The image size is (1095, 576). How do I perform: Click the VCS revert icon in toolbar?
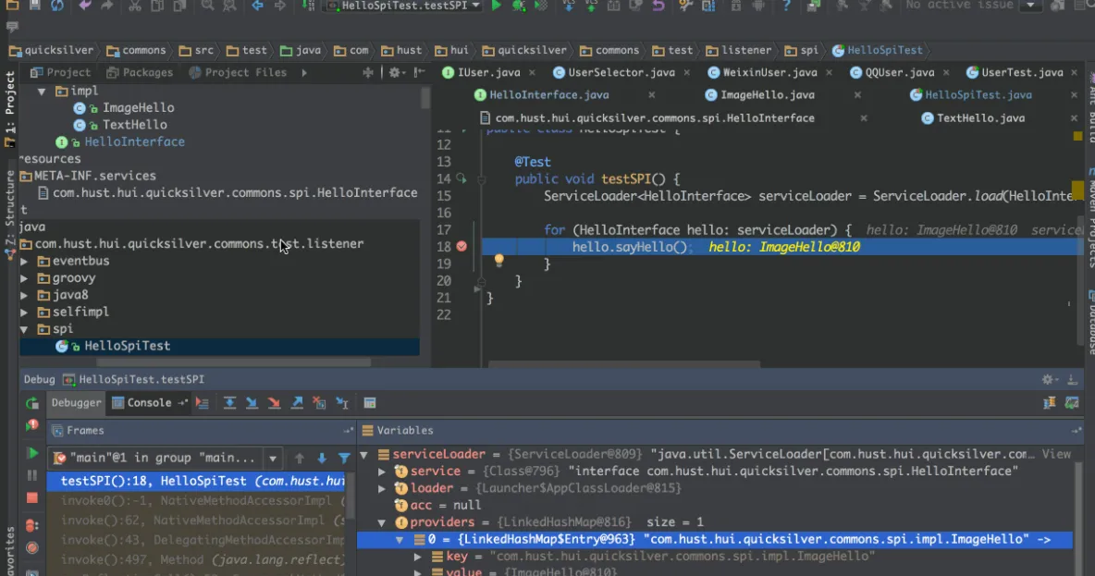pyautogui.click(x=658, y=6)
